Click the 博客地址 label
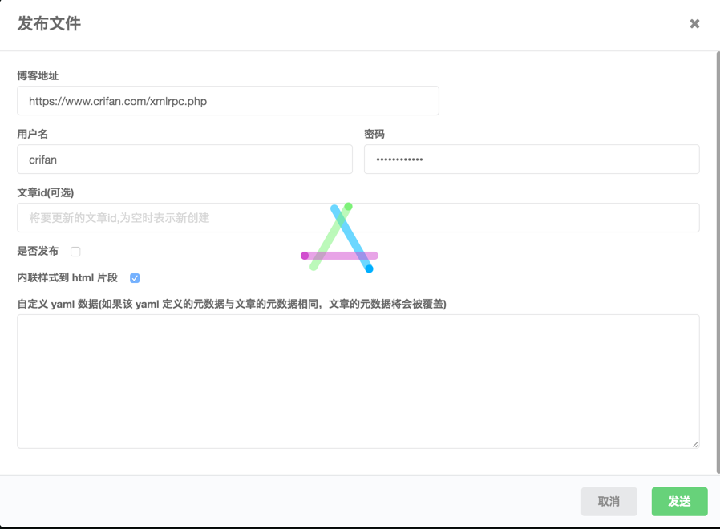This screenshot has width=720, height=529. 38,75
